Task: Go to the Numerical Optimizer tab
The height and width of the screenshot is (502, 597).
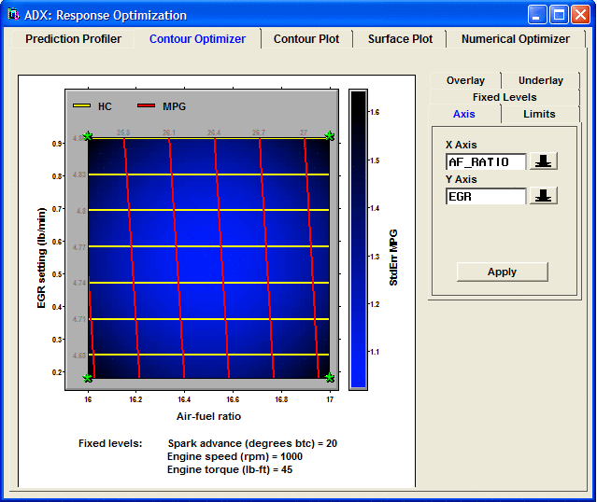Action: click(516, 39)
